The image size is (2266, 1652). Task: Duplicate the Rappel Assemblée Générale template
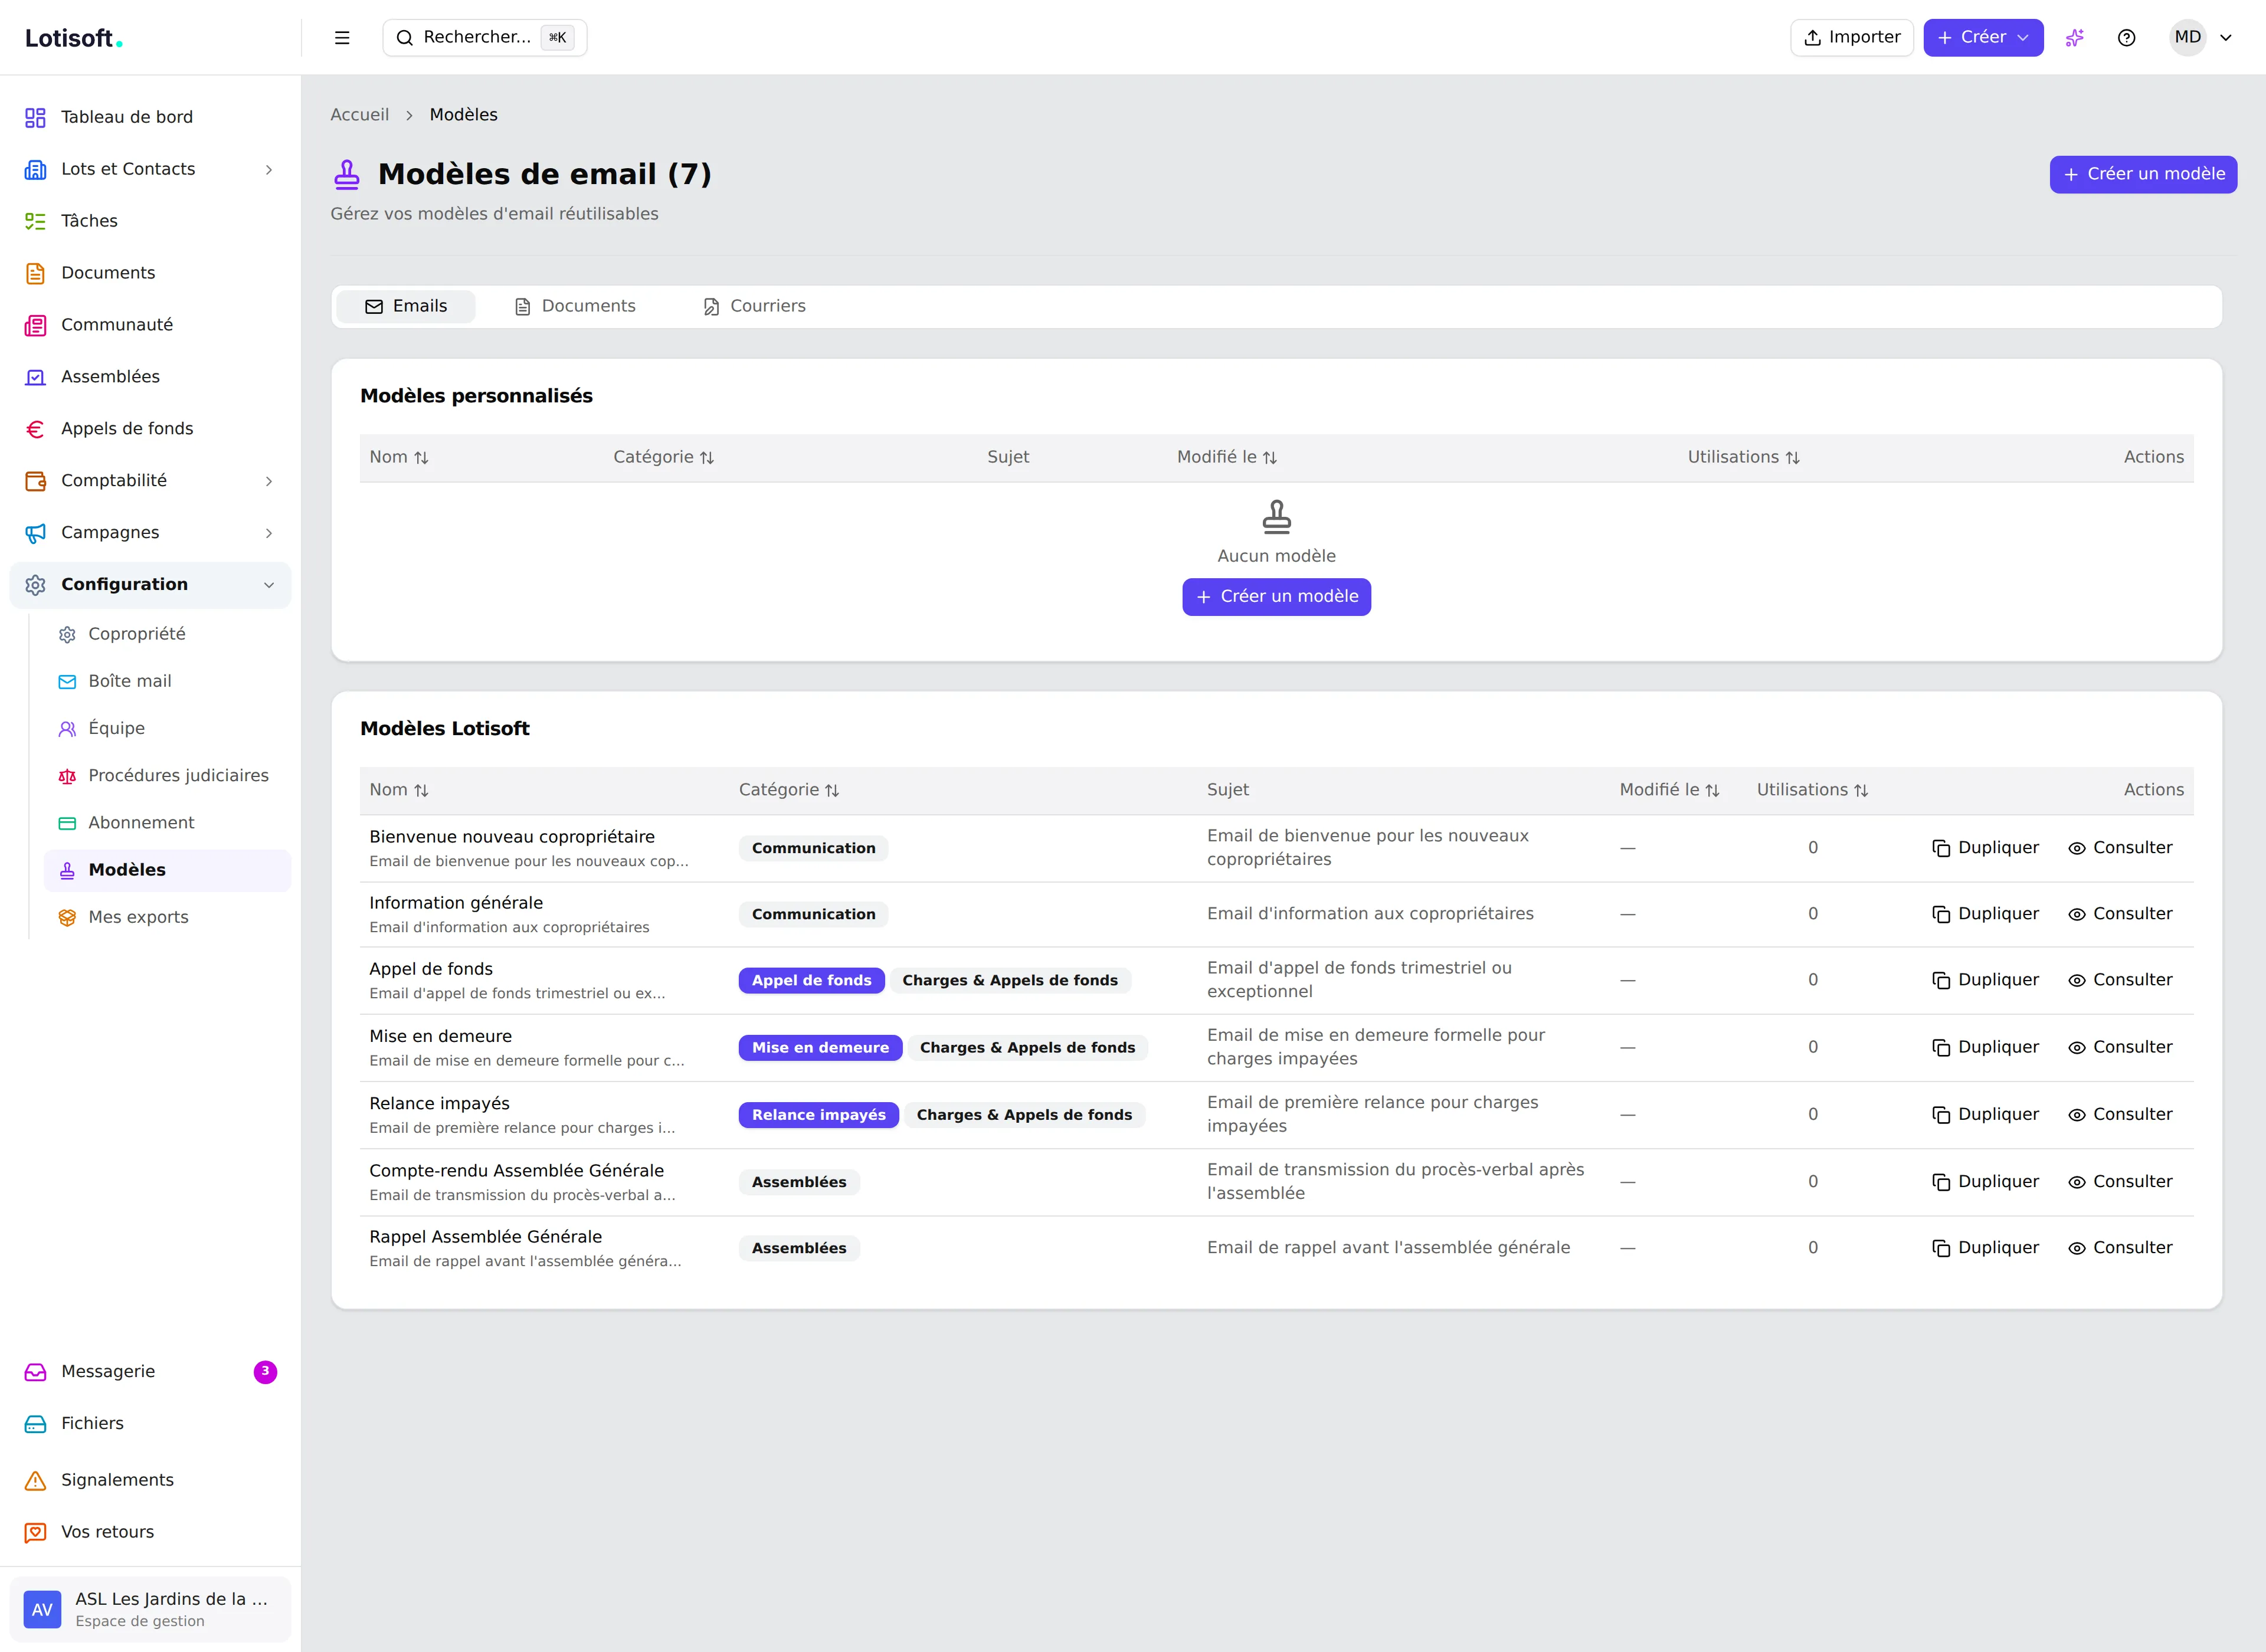pyautogui.click(x=1985, y=1248)
